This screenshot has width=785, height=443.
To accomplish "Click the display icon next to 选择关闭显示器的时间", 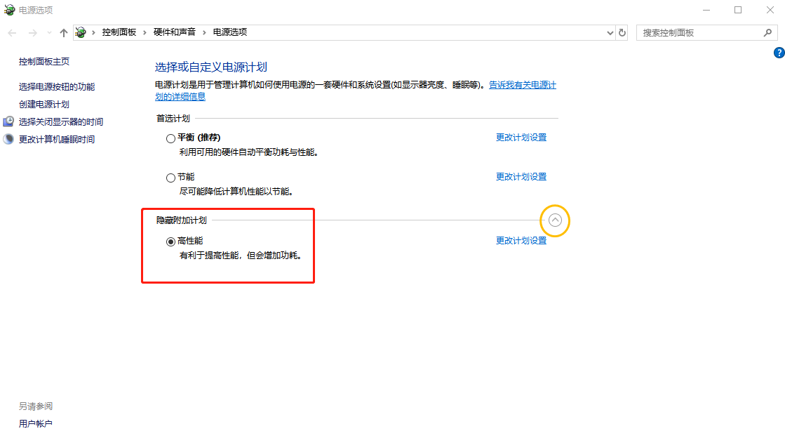I will (8, 121).
